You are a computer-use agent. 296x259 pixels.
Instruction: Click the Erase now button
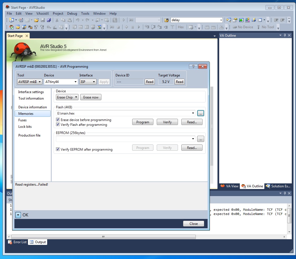point(91,97)
